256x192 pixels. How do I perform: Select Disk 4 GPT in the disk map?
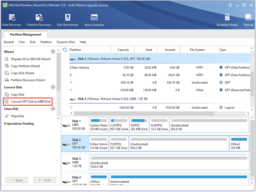click(75, 179)
